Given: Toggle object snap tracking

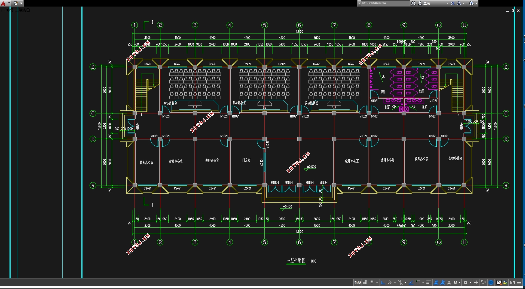Looking at the screenshot, I should [411, 282].
